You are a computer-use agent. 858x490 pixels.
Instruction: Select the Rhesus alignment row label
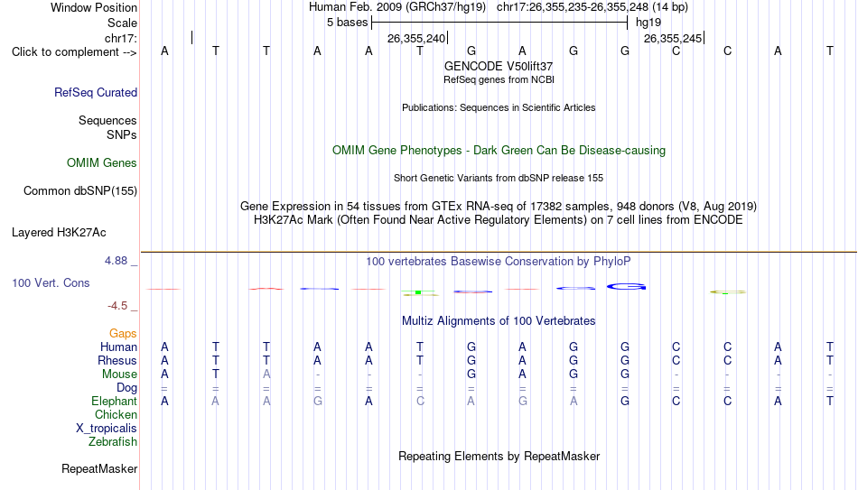click(x=117, y=361)
